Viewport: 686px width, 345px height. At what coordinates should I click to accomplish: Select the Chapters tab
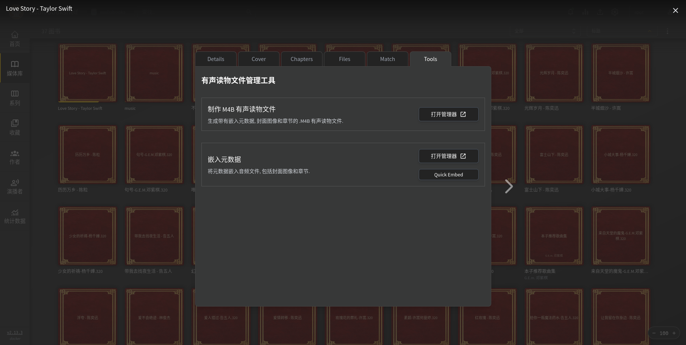point(302,59)
